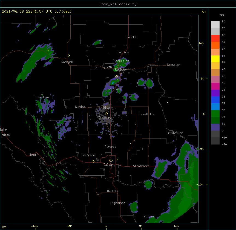
Task: Select the dark orange legend swatch below 60
Action: (215, 45)
